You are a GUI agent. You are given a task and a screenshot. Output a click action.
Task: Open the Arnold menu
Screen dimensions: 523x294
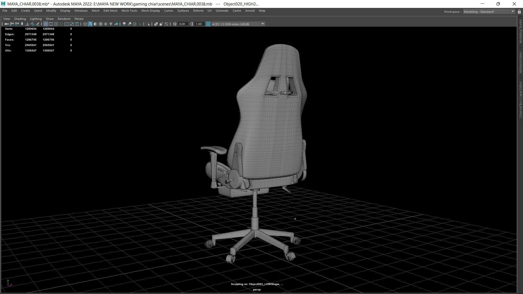(x=250, y=11)
